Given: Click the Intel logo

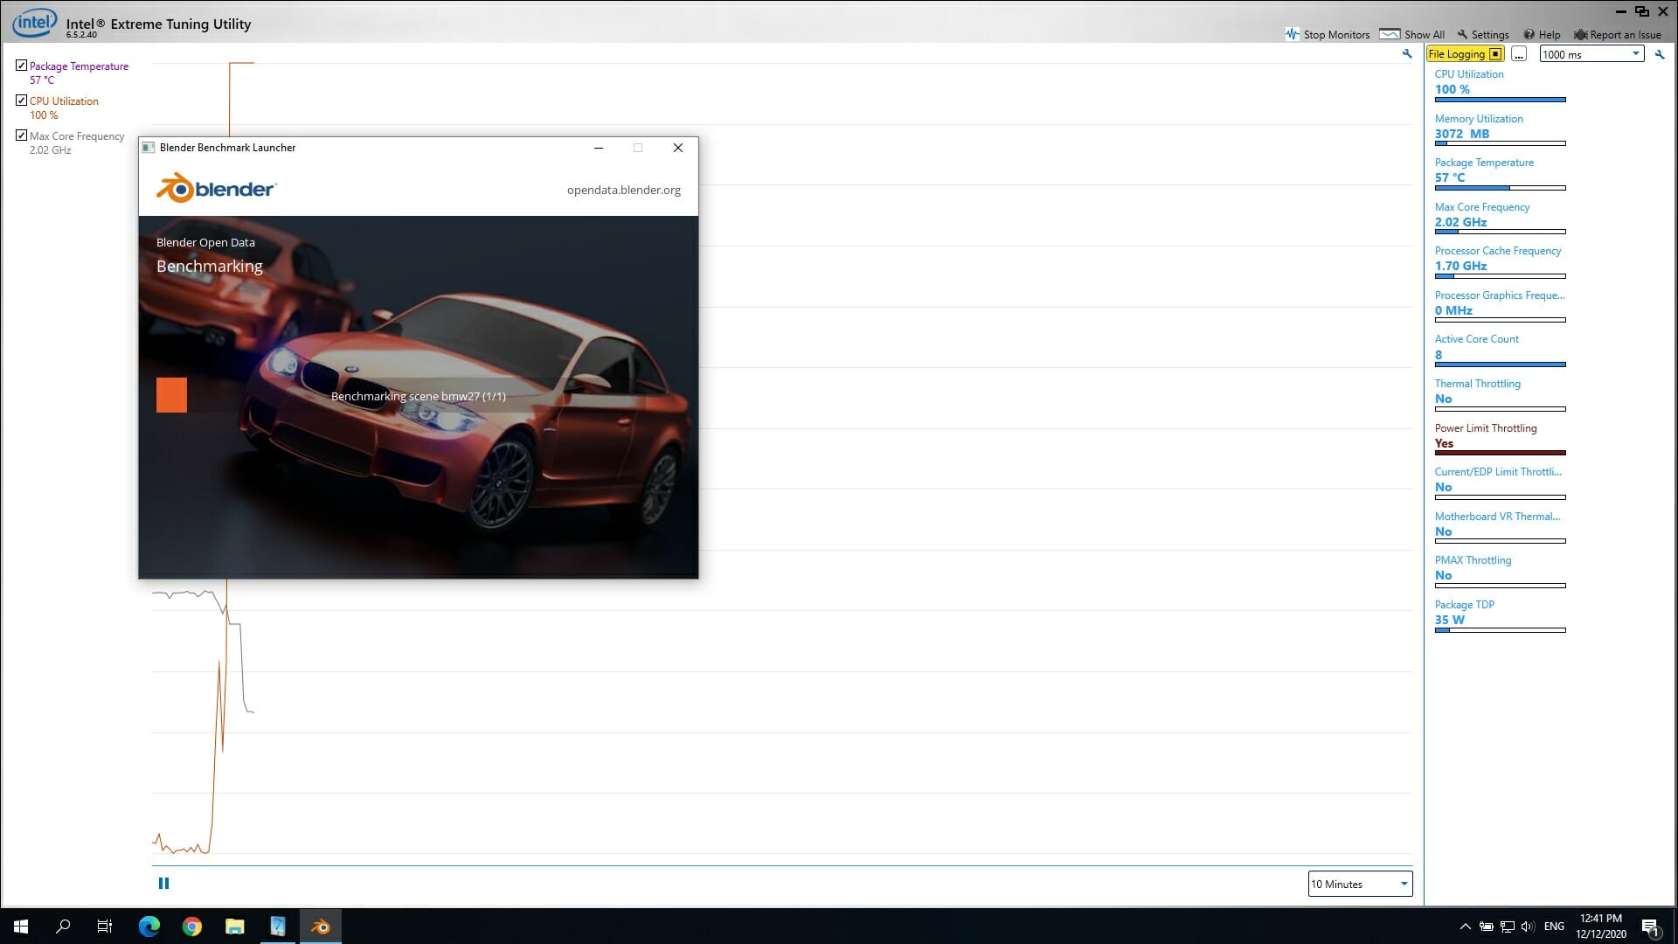Looking at the screenshot, I should [34, 23].
